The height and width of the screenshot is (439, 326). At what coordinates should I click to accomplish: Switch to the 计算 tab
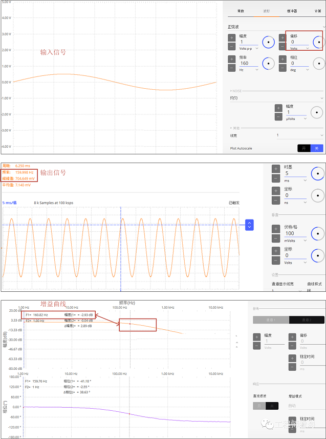click(318, 11)
